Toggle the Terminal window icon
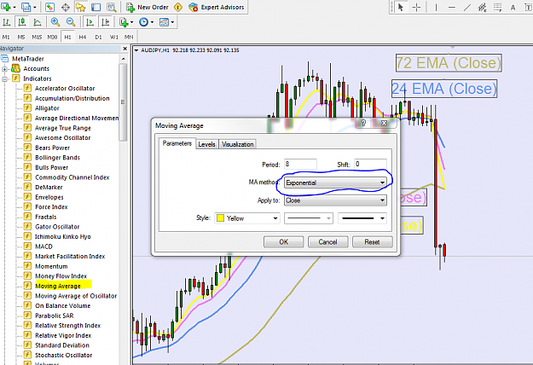Viewport: 533px width, 365px height. (x=96, y=7)
